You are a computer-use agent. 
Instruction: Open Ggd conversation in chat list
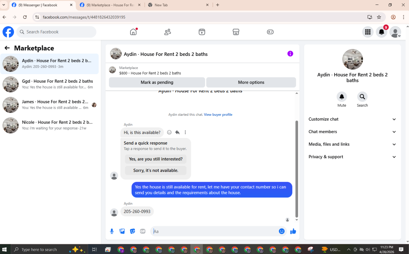(x=50, y=84)
